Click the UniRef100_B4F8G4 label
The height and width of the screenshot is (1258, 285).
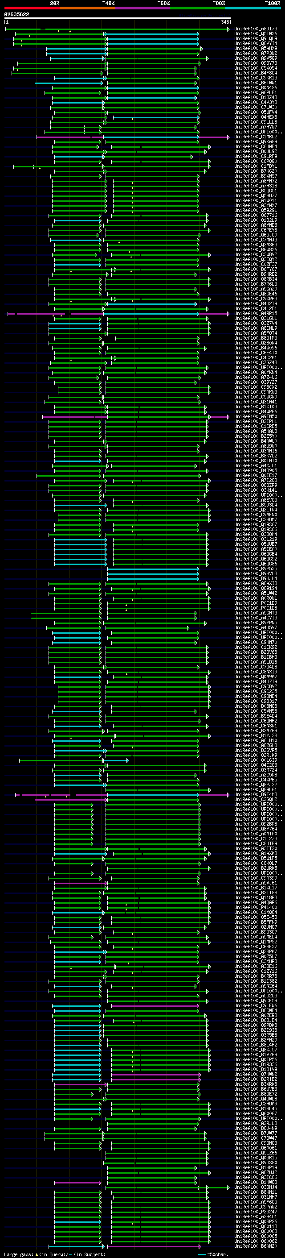(256, 73)
